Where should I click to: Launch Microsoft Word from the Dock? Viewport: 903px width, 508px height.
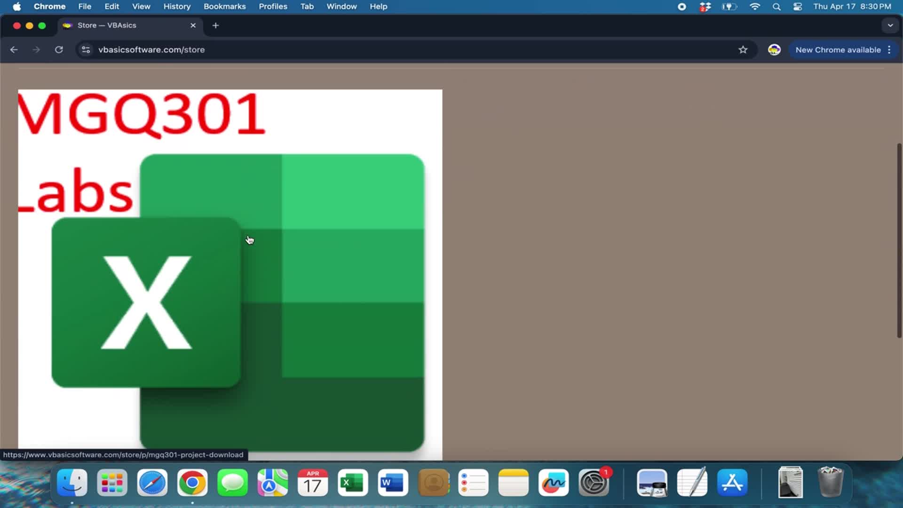[x=393, y=483]
